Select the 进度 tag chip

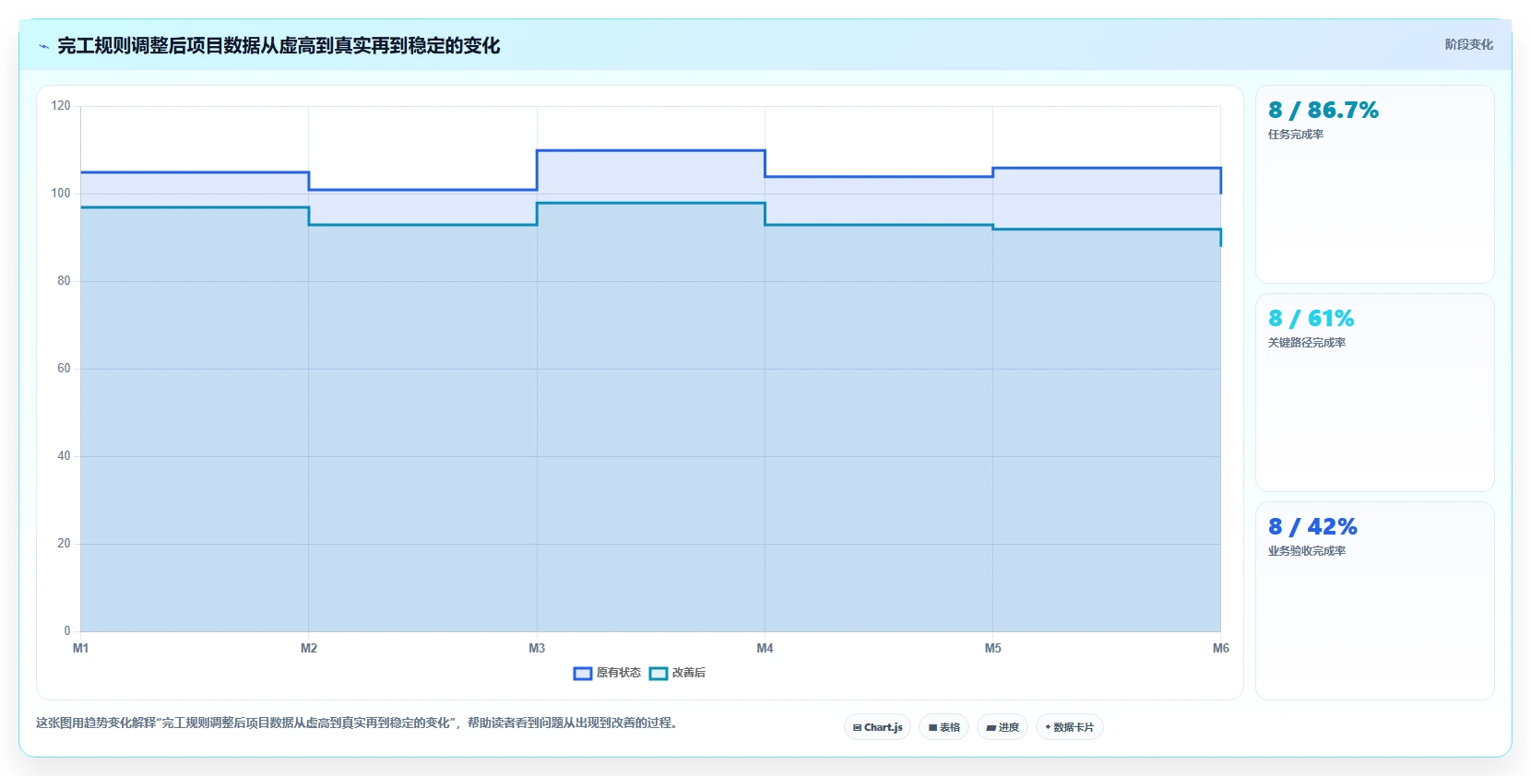(x=1003, y=727)
